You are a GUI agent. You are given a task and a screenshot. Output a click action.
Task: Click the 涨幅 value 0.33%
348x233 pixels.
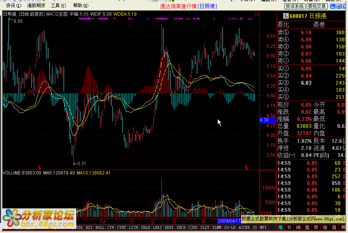coord(304,119)
